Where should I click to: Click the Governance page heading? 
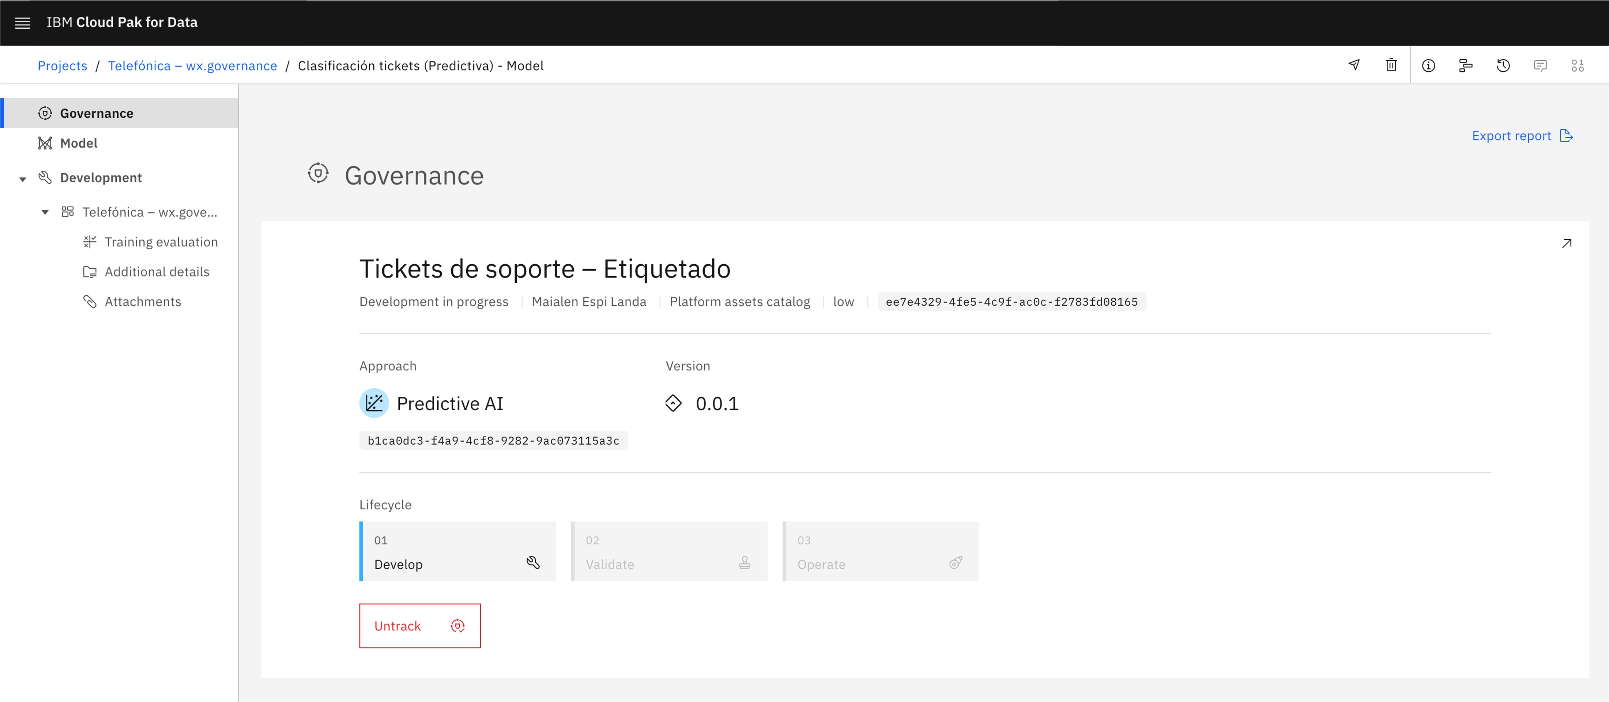point(414,175)
